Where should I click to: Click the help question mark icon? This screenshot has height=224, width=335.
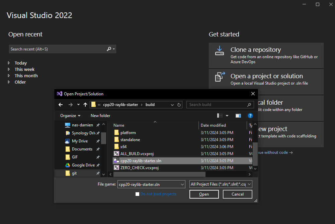point(250,116)
